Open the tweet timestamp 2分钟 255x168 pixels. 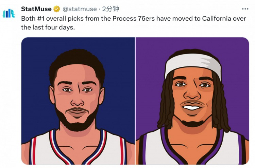[111, 9]
